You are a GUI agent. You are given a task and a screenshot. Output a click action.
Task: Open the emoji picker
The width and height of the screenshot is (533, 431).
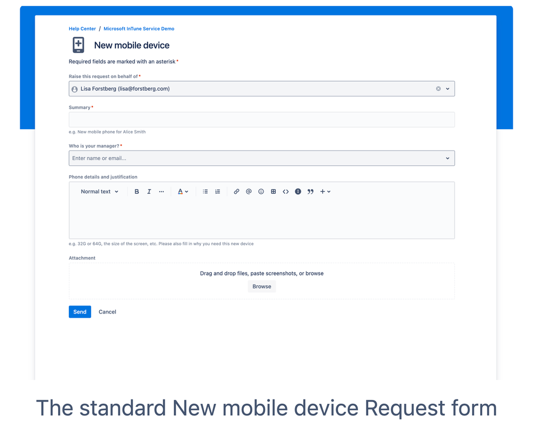coord(261,191)
